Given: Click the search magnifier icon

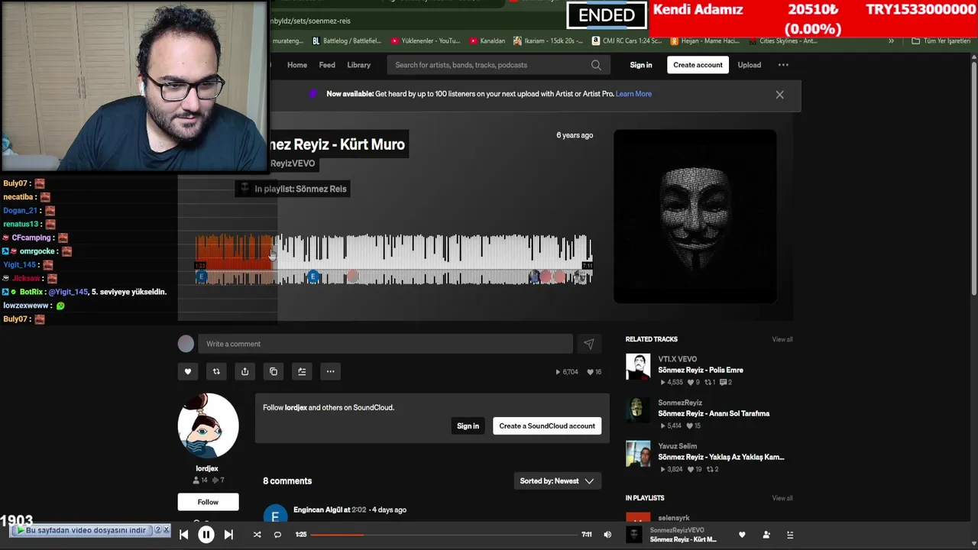Looking at the screenshot, I should [596, 65].
